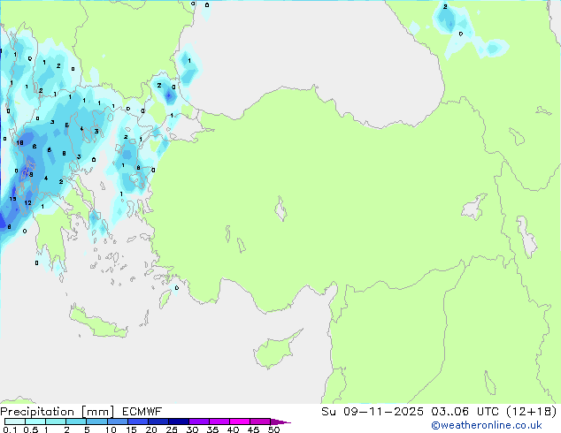Select the lightest 0.1–0.5 mm legend swatch
This screenshot has height=433, width=561.
click(15, 422)
